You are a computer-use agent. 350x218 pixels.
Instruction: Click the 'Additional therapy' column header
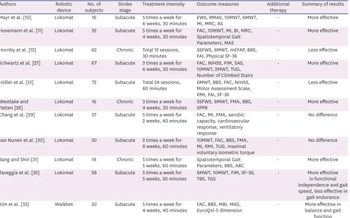click(278, 7)
